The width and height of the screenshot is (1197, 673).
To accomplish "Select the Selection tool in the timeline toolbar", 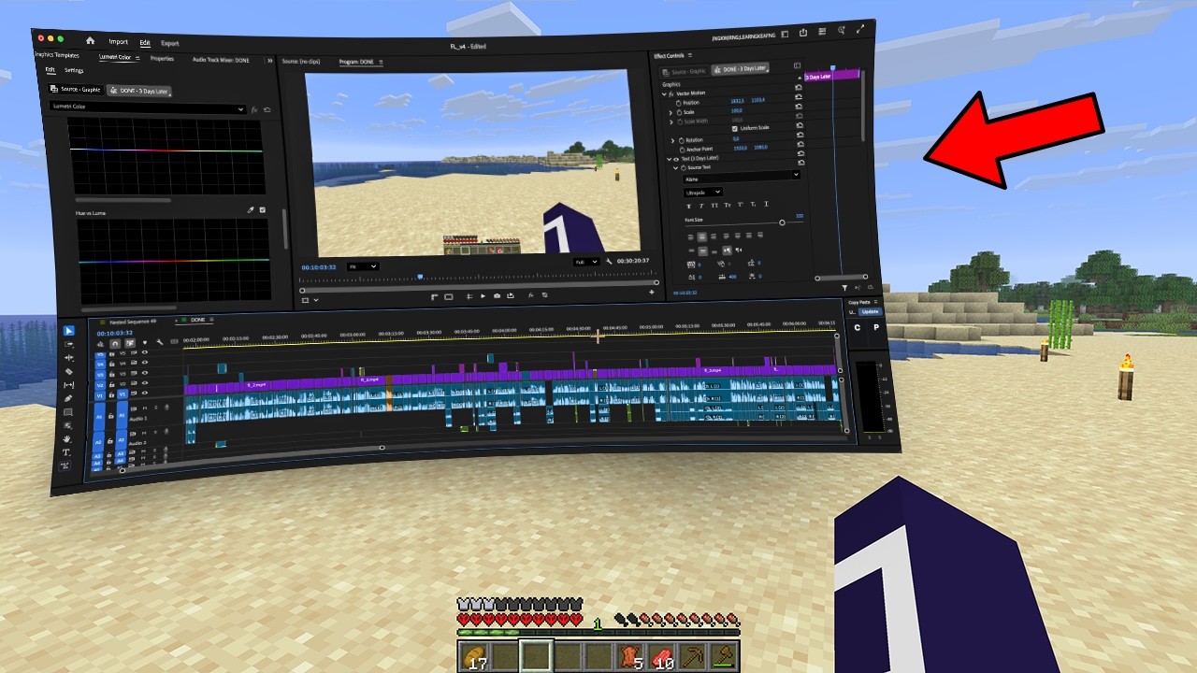I will pos(68,331).
